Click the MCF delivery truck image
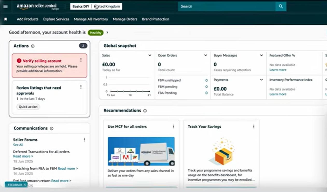 pos(141,151)
